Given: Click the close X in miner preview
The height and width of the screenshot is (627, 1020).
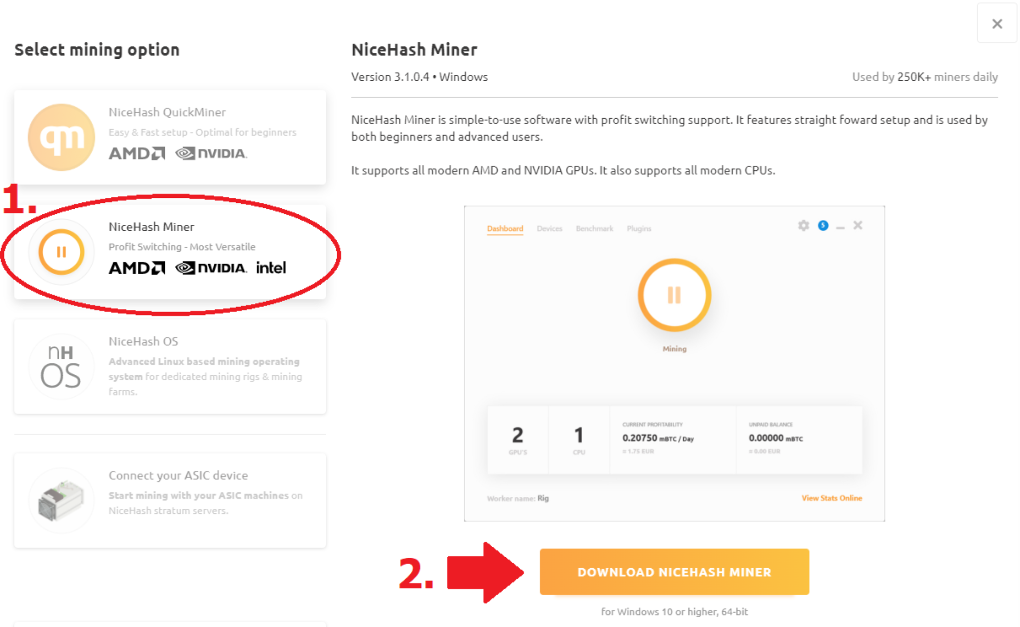Looking at the screenshot, I should click(858, 226).
